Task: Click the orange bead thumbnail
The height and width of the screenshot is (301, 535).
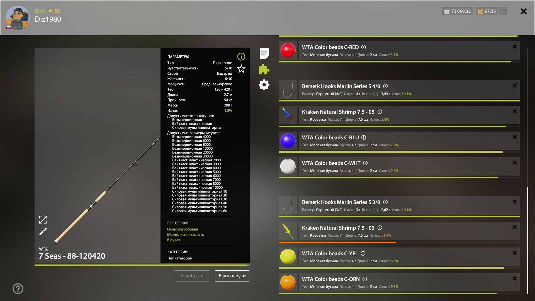Action: pos(288,282)
